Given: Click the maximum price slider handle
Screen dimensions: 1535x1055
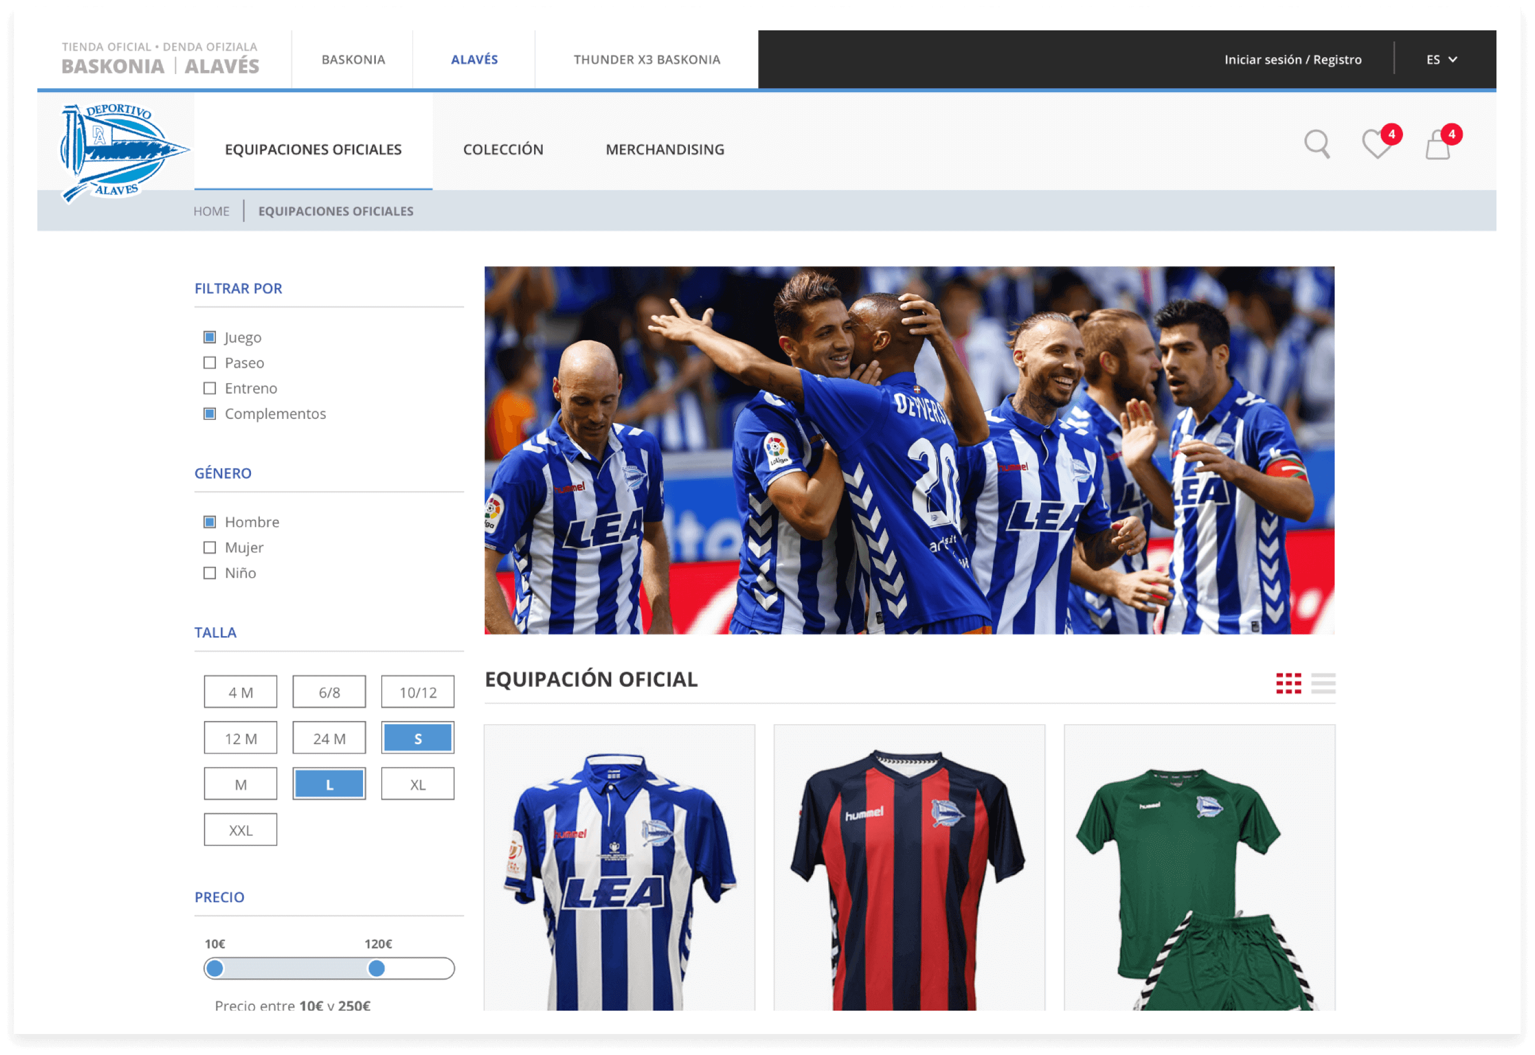Looking at the screenshot, I should (x=376, y=969).
